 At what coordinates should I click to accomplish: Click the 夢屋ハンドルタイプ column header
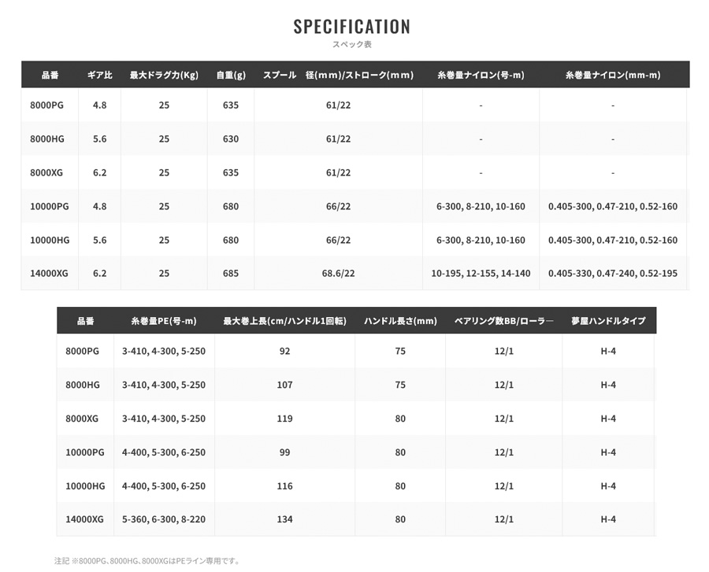click(x=608, y=321)
